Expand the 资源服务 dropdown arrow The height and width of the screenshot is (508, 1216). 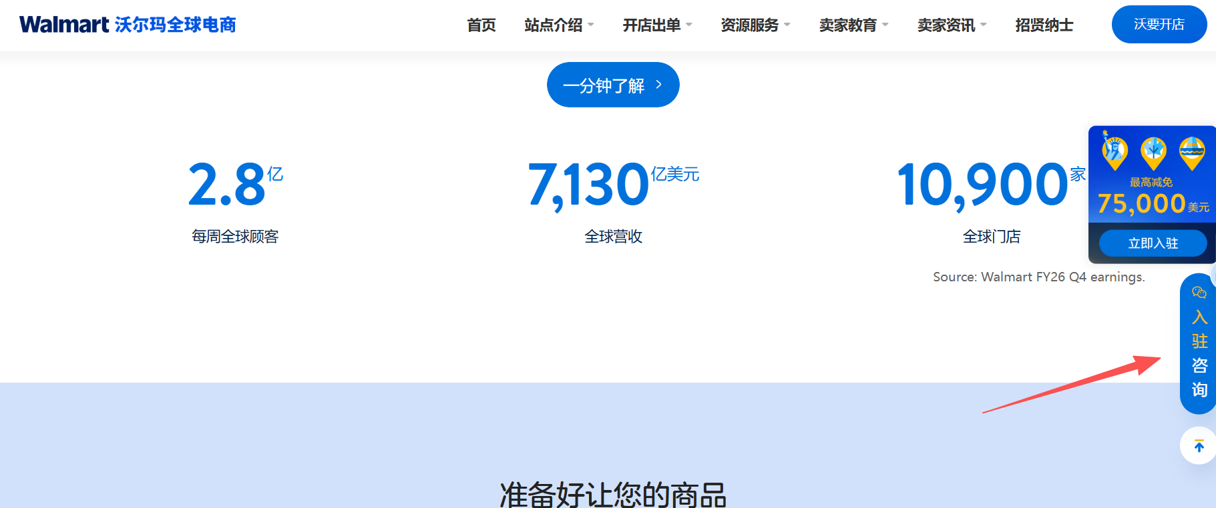pyautogui.click(x=787, y=25)
